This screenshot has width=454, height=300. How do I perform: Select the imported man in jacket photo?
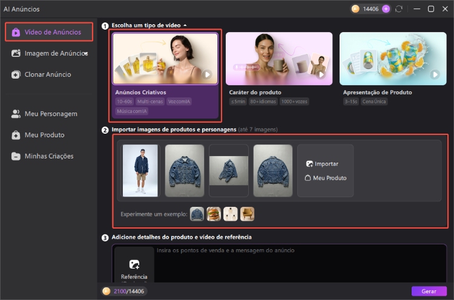click(x=140, y=171)
